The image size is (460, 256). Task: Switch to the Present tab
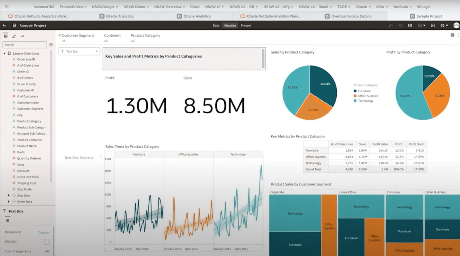click(x=246, y=25)
